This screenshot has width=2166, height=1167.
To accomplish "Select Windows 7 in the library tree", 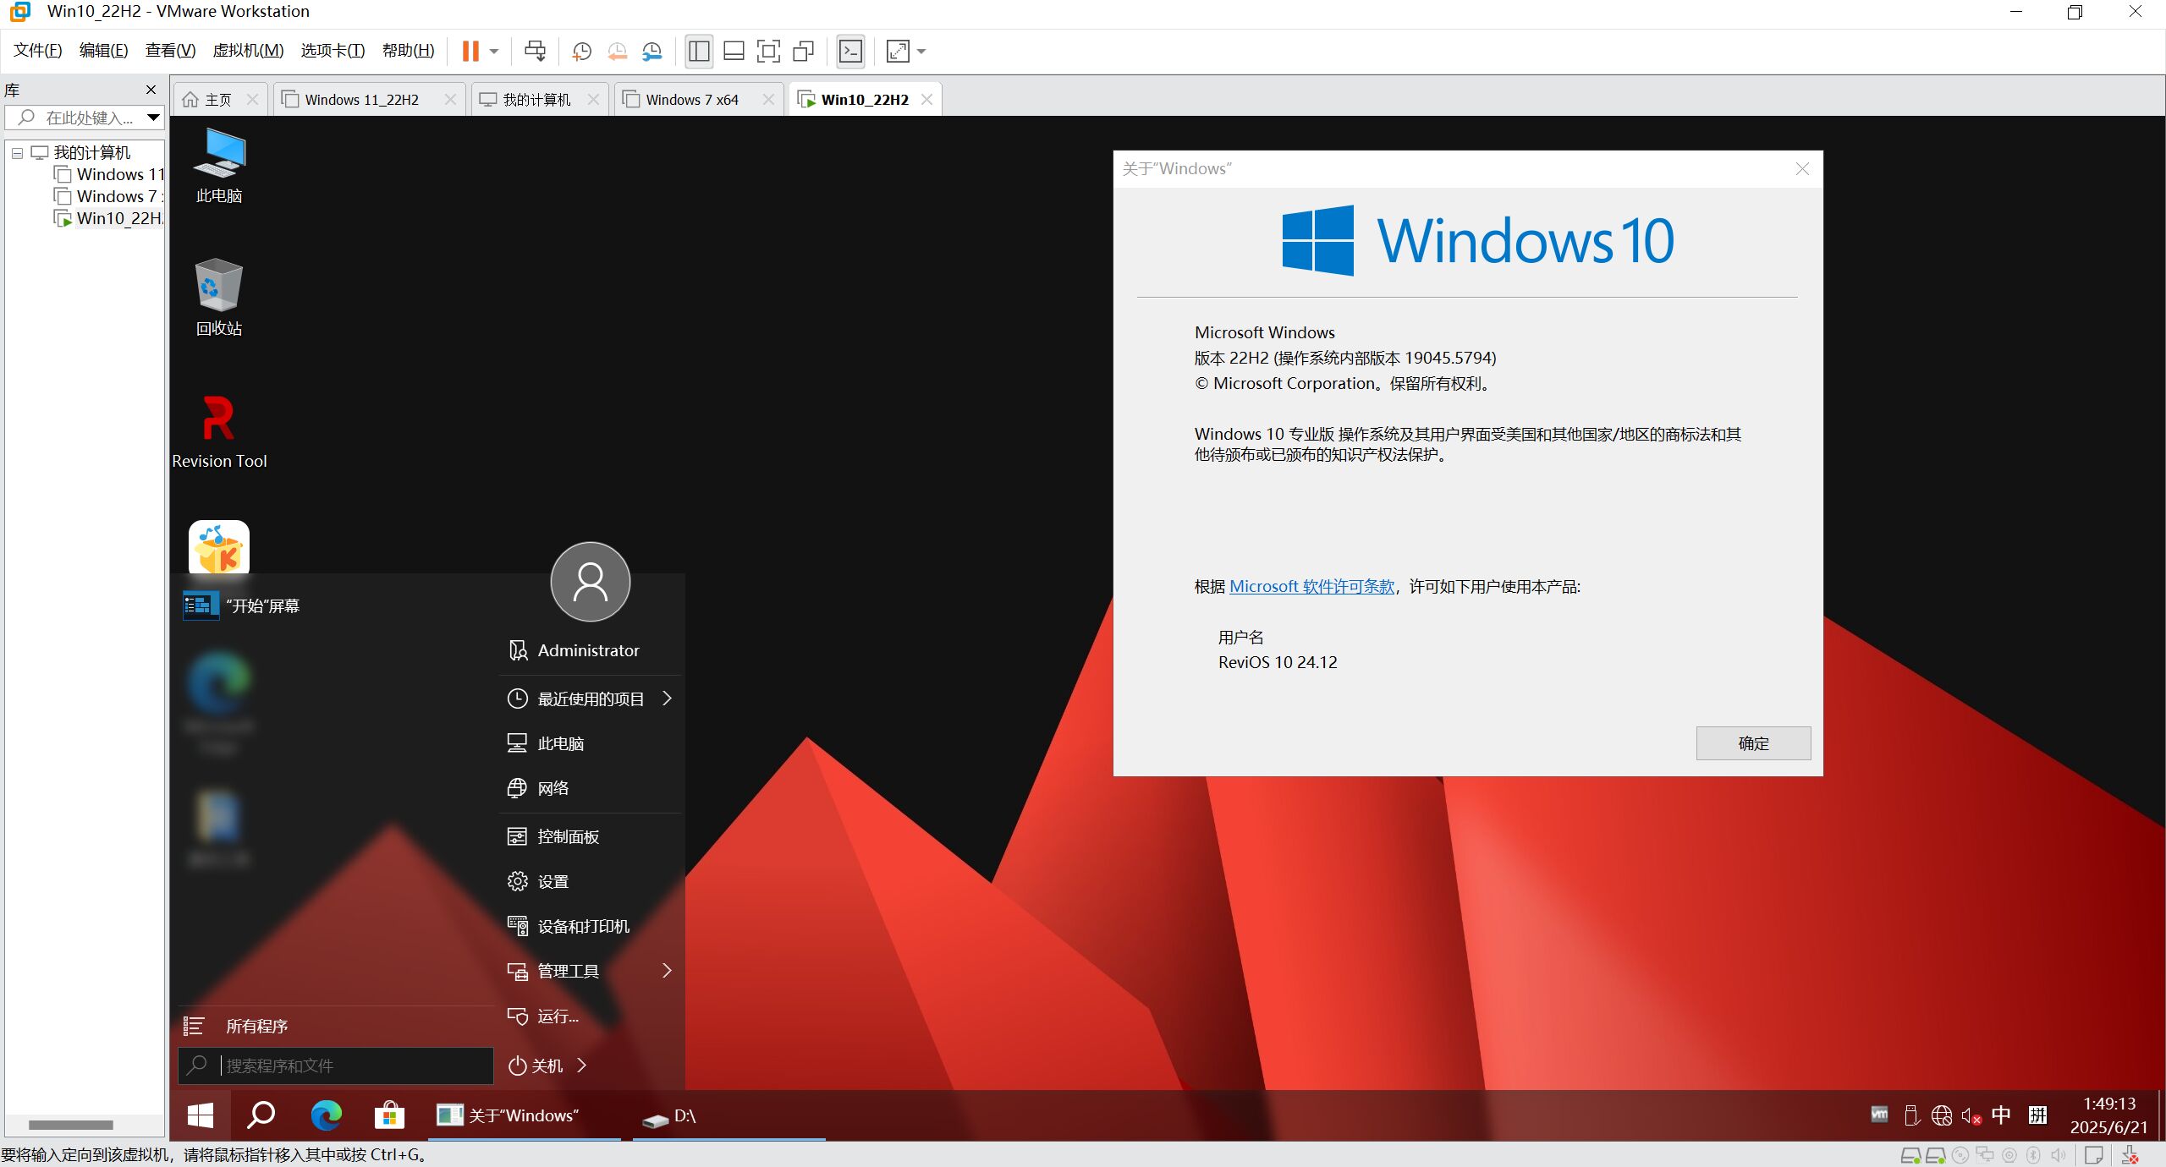I will click(108, 196).
